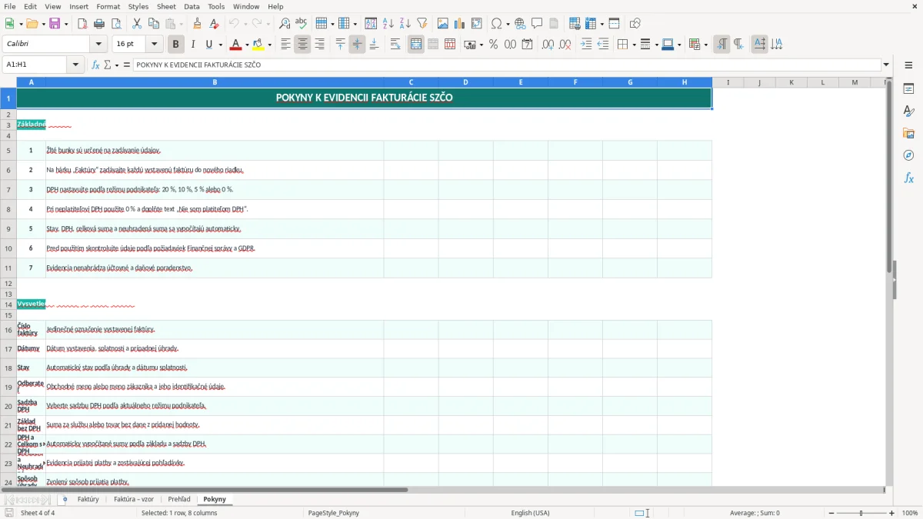The width and height of the screenshot is (923, 519).
Task: Click the Print icon
Action: [99, 24]
